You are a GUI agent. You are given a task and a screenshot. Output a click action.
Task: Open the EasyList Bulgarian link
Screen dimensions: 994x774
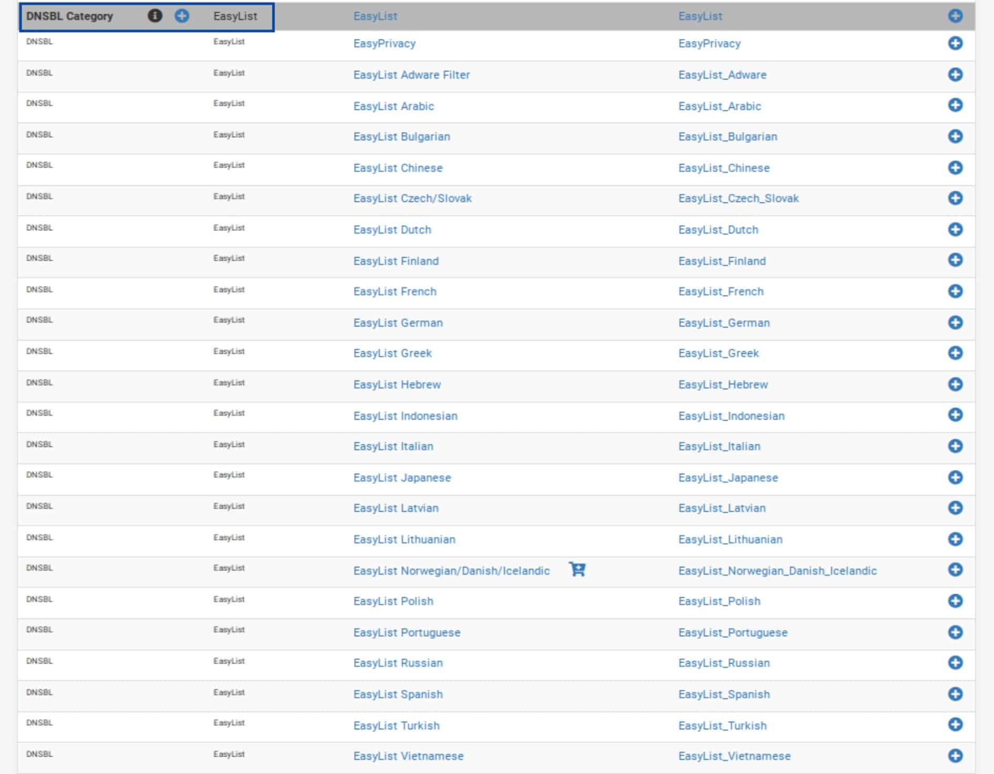click(402, 137)
